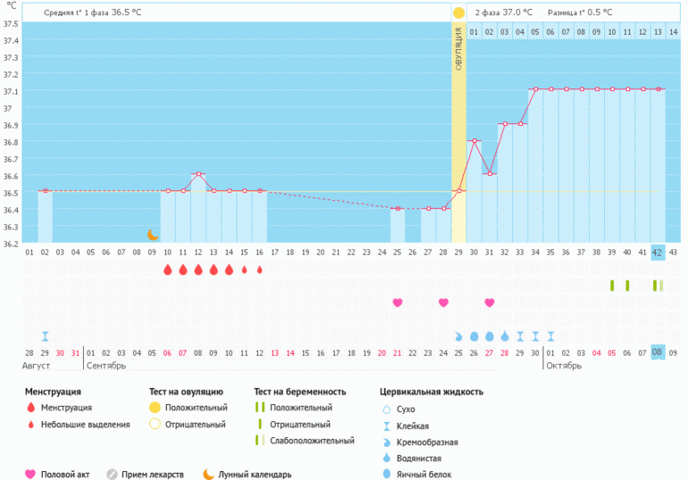Click the small spotting drop on cycle day 16

click(x=260, y=269)
